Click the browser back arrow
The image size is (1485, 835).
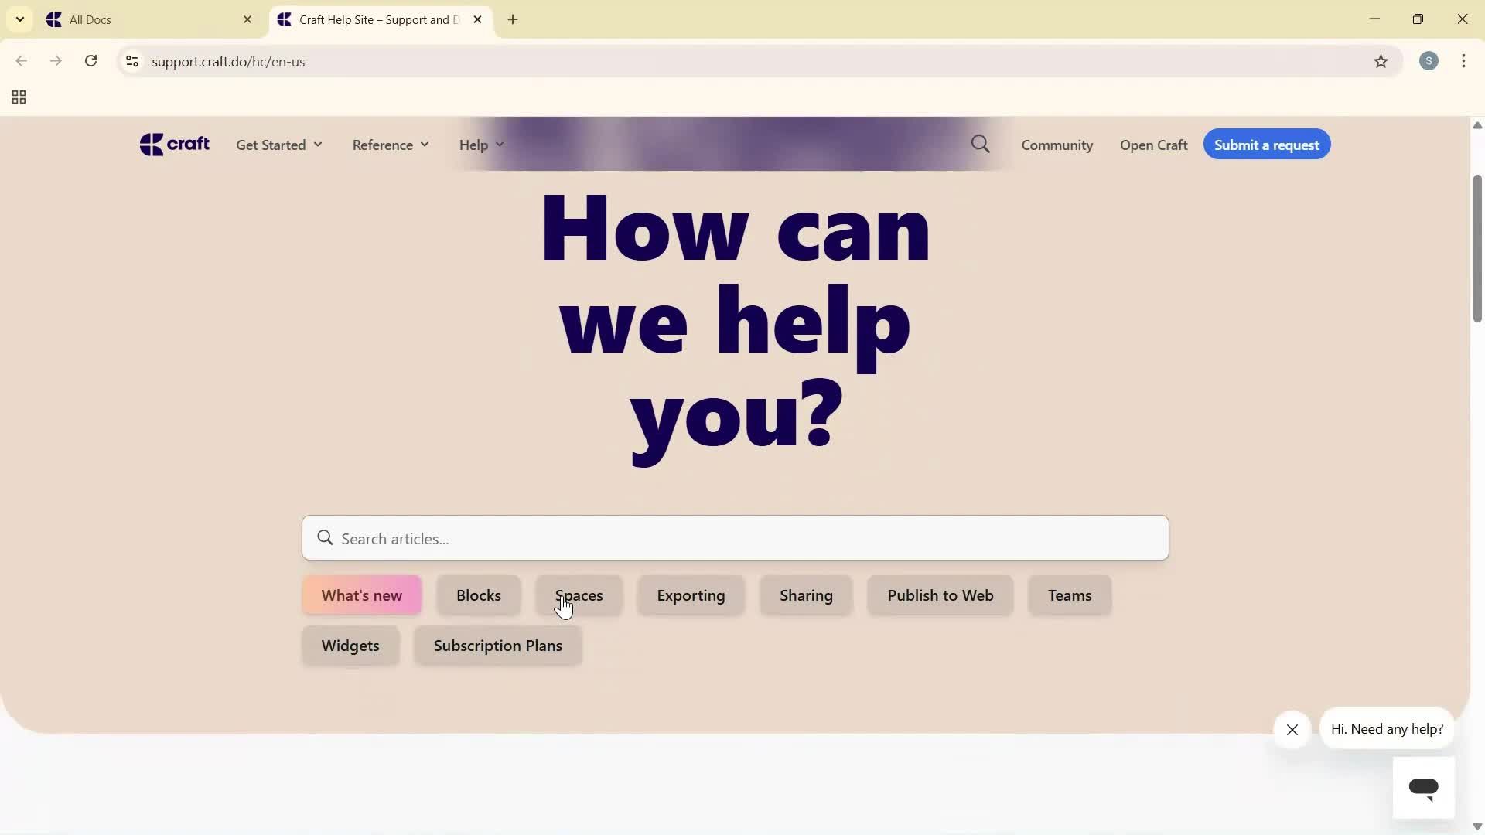coord(21,61)
